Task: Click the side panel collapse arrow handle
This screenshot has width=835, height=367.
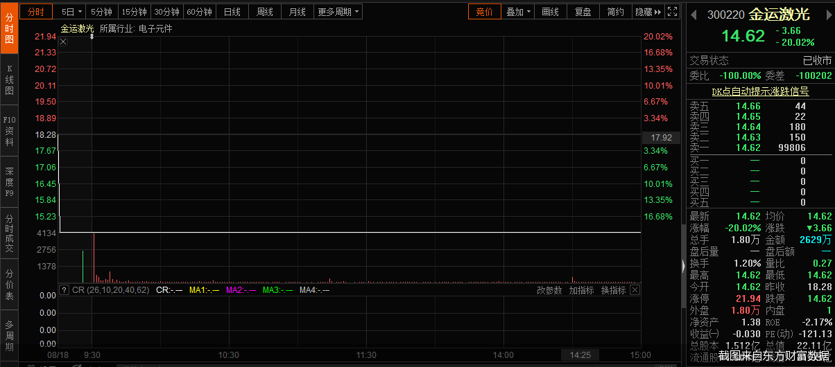Action: pyautogui.click(x=684, y=265)
